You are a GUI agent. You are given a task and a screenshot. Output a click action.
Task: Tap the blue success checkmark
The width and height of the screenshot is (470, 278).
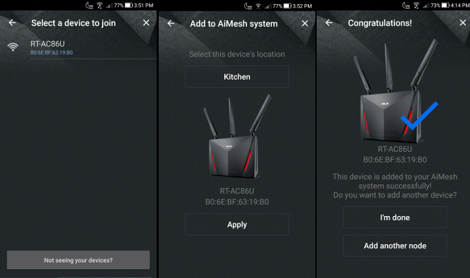pos(419,116)
